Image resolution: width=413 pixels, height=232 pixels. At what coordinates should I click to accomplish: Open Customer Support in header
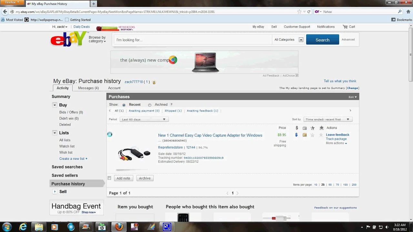(297, 27)
